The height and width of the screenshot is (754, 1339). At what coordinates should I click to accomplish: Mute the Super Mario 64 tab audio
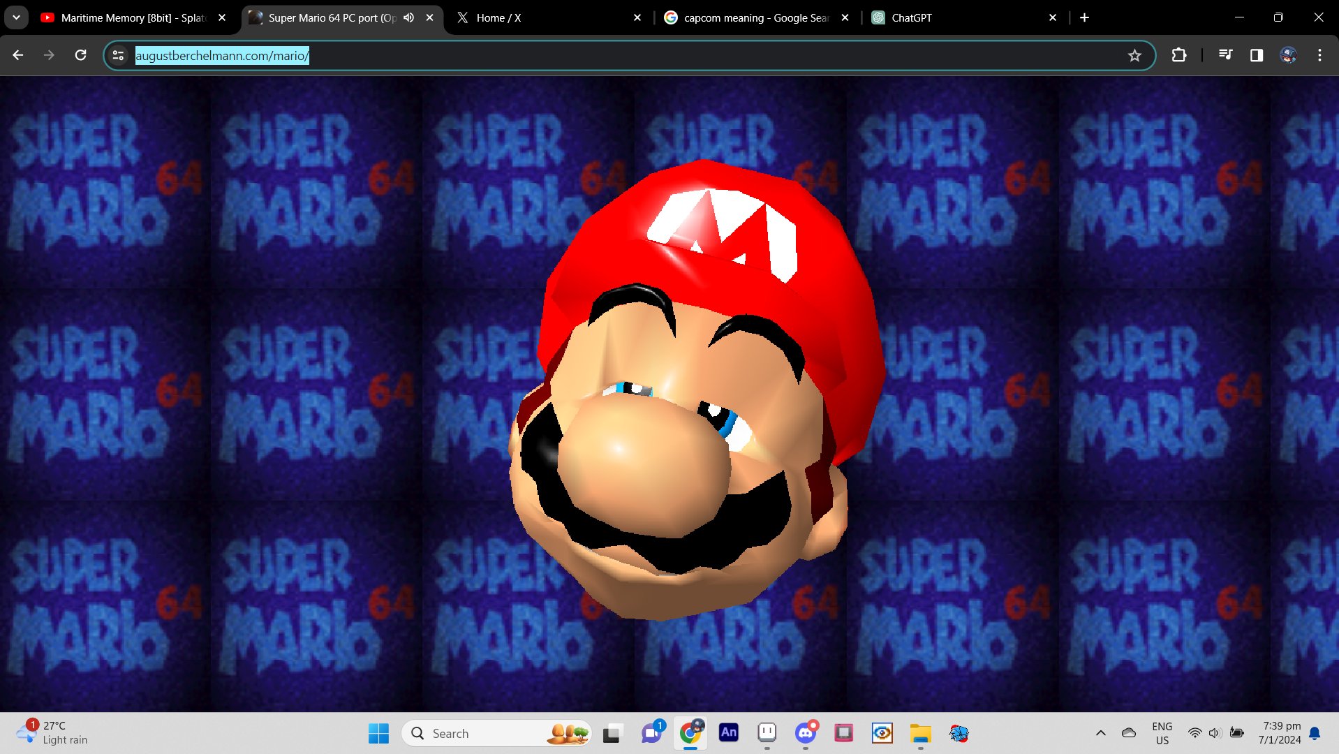click(409, 17)
